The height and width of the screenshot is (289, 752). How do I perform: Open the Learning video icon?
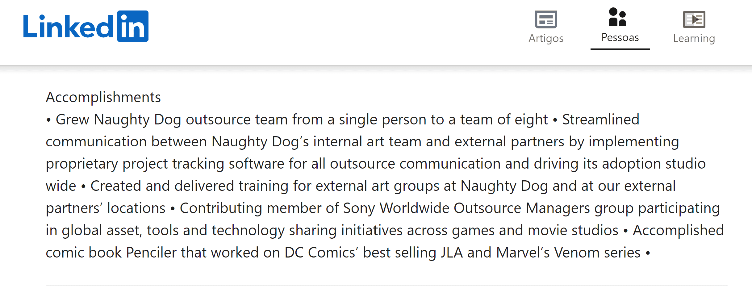pos(694,19)
